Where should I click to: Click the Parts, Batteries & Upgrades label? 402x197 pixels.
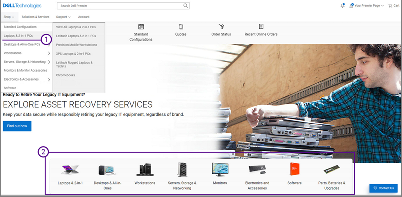click(332, 185)
